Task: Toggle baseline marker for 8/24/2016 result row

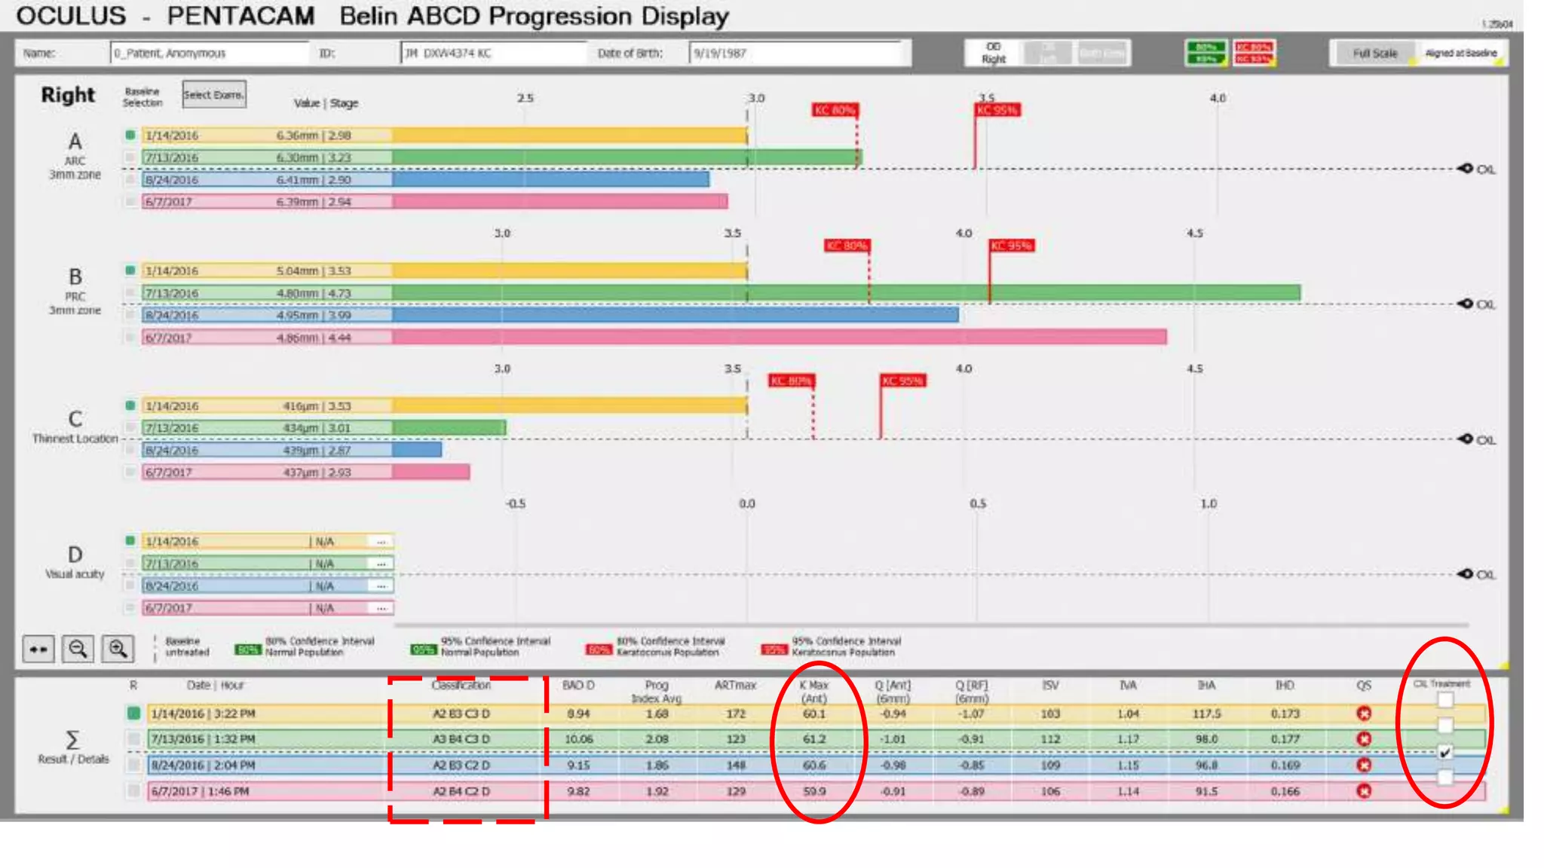Action: click(x=133, y=766)
